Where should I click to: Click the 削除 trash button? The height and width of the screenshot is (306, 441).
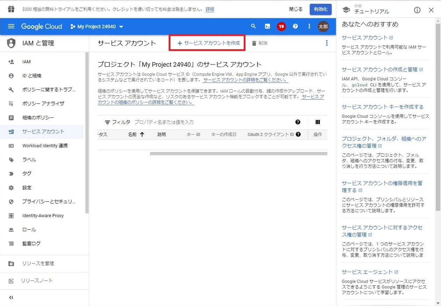[x=260, y=43]
